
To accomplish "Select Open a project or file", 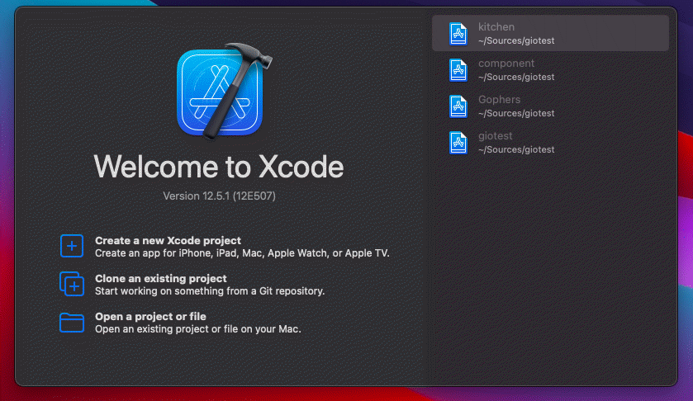I will click(150, 317).
